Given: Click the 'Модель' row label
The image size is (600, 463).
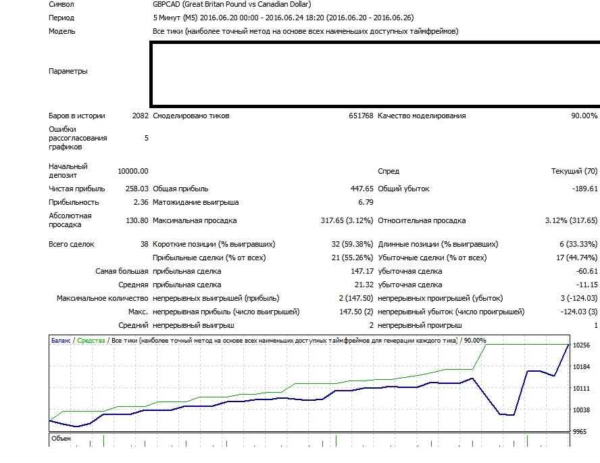Looking at the screenshot, I should [x=62, y=31].
